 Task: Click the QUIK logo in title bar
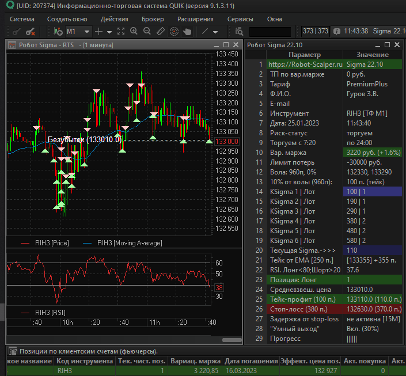pos(10,5)
